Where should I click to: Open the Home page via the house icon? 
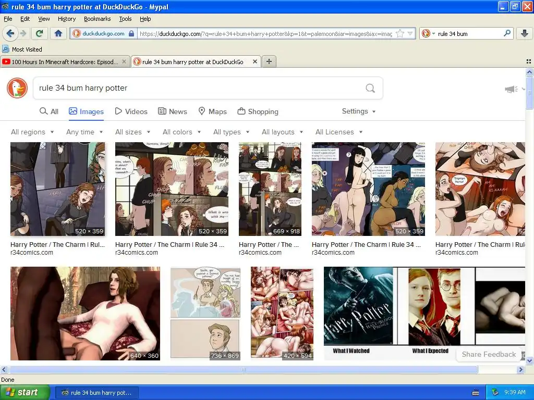pyautogui.click(x=58, y=33)
